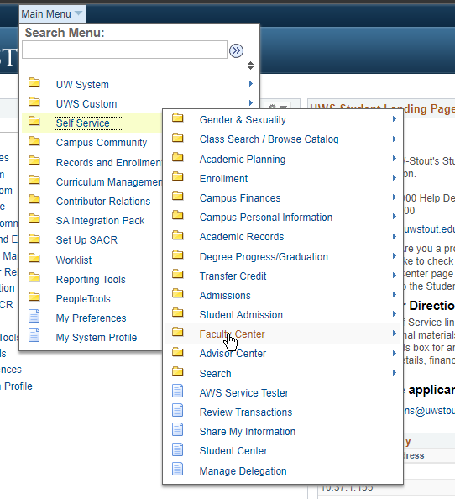Click the My Preferences page icon
This screenshot has width=455, height=499.
coord(34,316)
